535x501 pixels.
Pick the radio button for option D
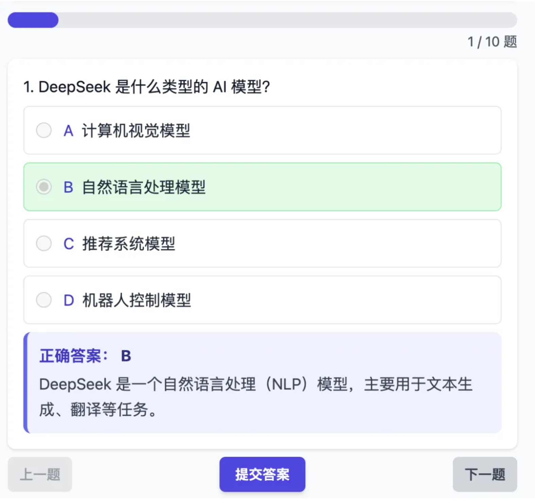pos(44,300)
